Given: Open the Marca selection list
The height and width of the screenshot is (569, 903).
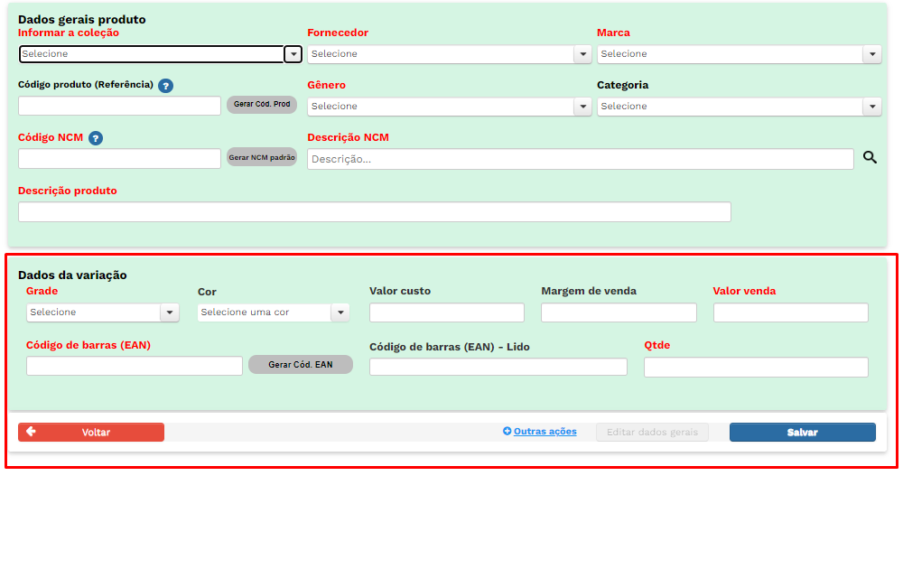Looking at the screenshot, I should 738,54.
